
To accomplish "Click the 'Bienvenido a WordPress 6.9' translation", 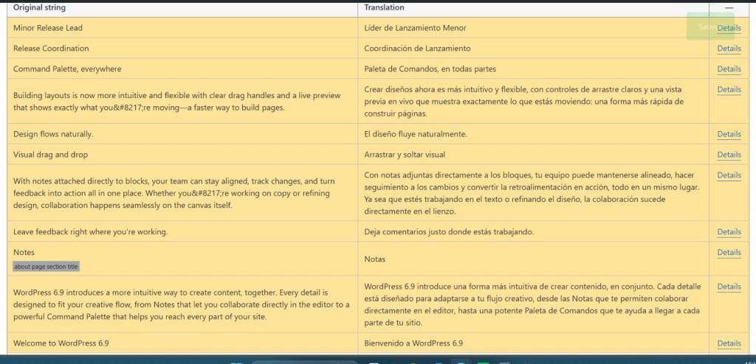I will (413, 344).
